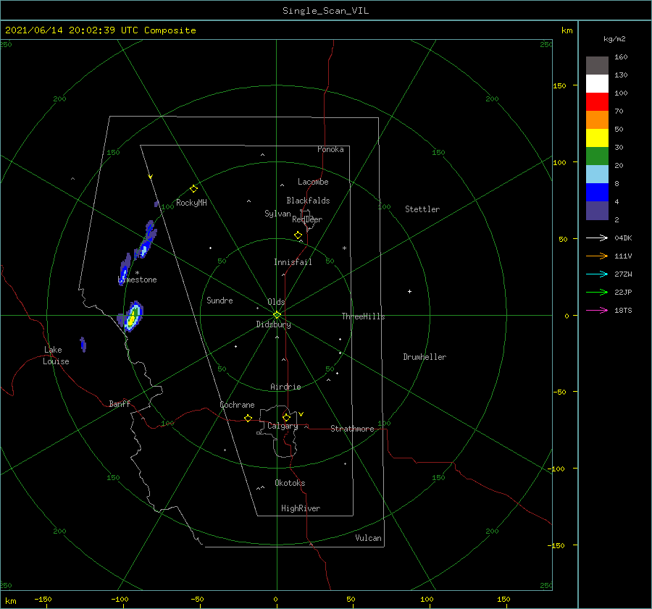Click the green 30 kg/m2 legend swatch
652x609 pixels.
point(597,156)
